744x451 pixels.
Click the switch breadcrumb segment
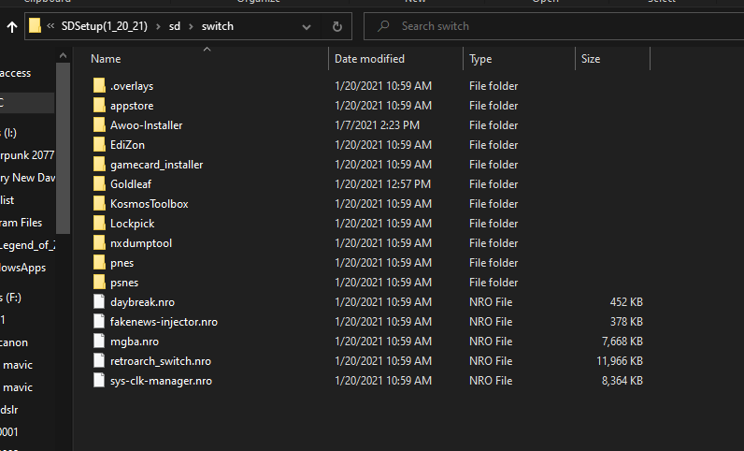tap(218, 26)
